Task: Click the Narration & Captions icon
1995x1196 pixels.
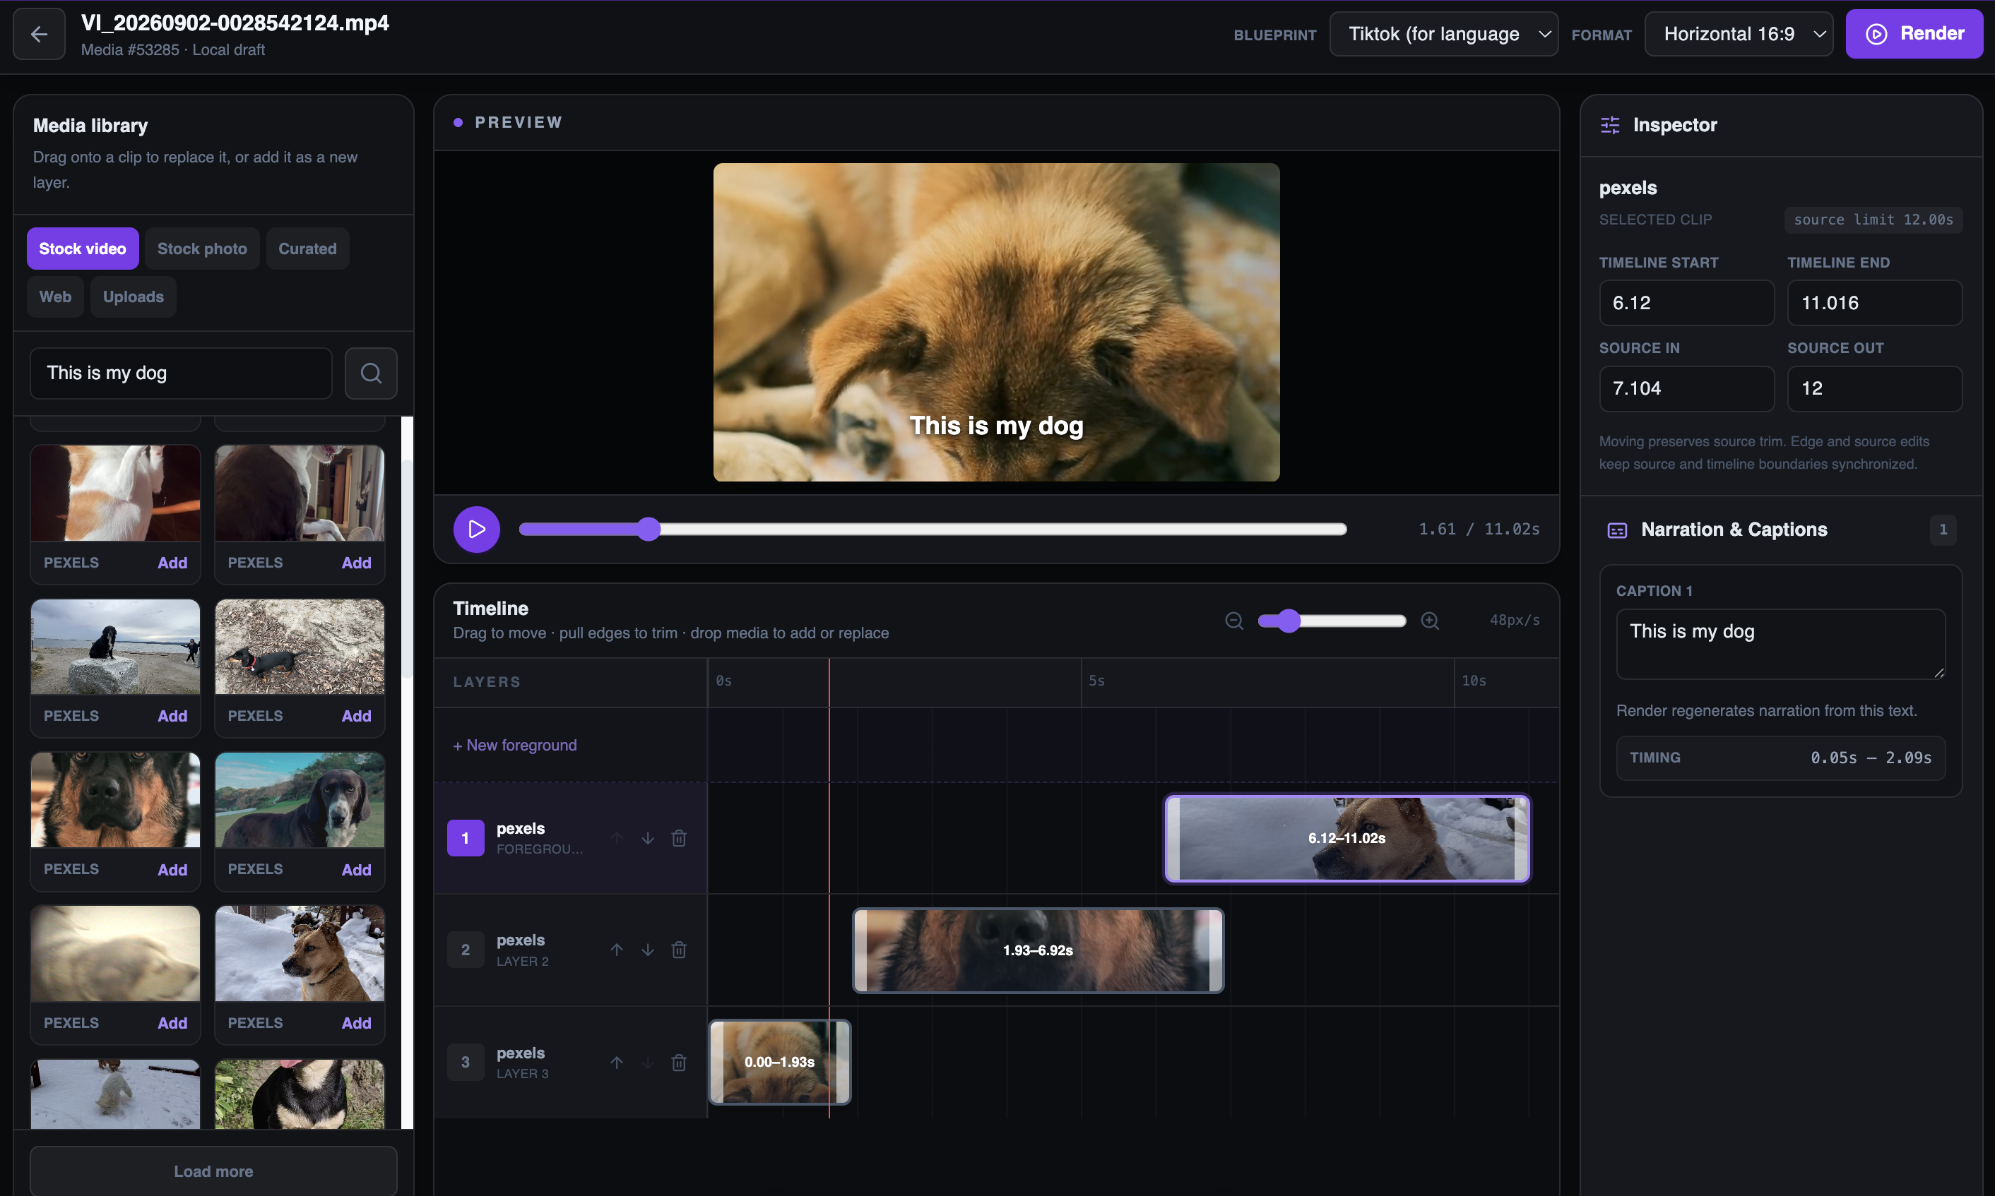Action: click(1617, 530)
